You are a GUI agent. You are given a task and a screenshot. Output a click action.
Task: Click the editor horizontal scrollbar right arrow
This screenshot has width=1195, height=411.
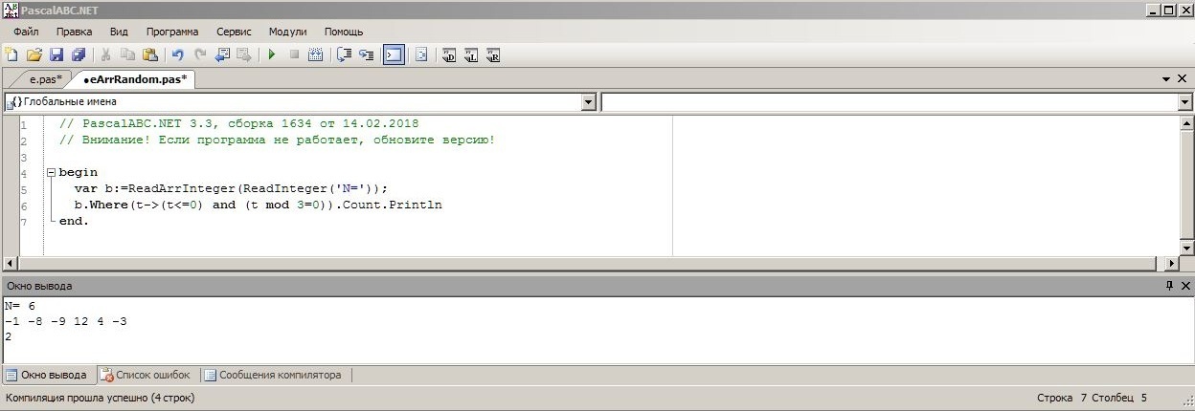pos(1172,263)
